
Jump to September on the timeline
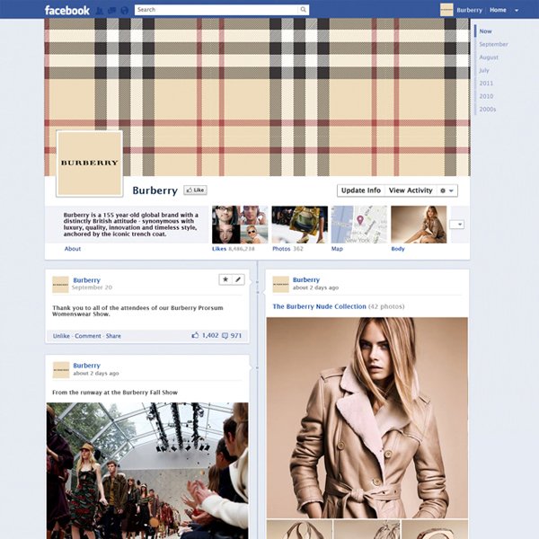pyautogui.click(x=493, y=44)
